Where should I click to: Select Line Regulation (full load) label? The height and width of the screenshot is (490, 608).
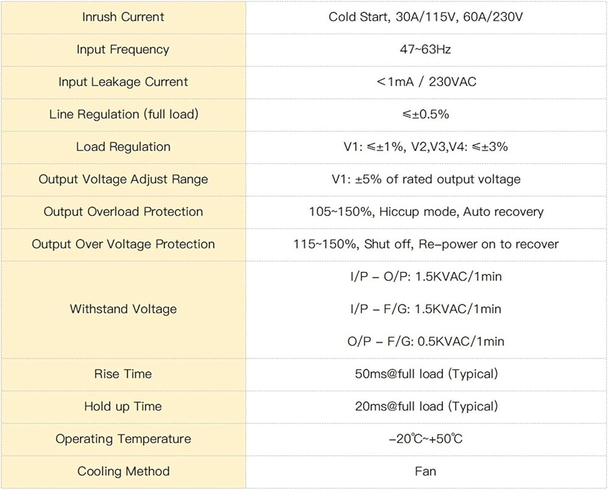(x=123, y=114)
